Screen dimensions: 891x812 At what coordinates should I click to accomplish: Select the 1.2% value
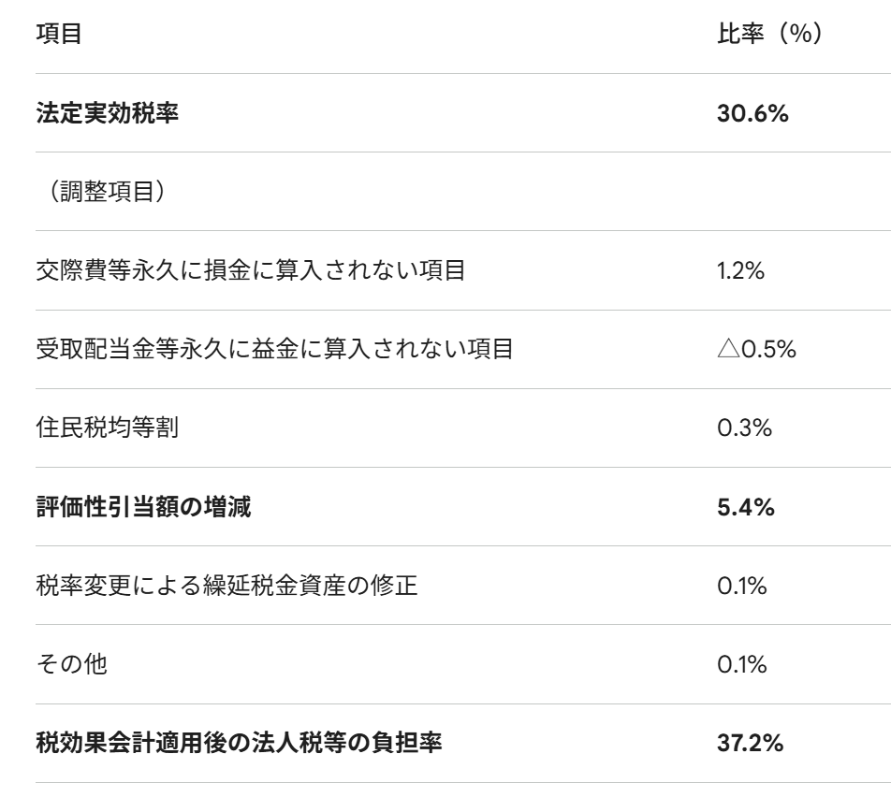point(740,271)
